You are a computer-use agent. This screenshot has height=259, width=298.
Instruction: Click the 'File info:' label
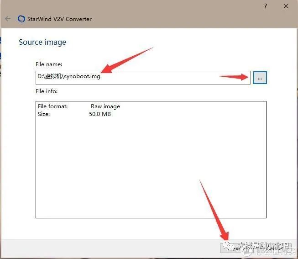47,91
